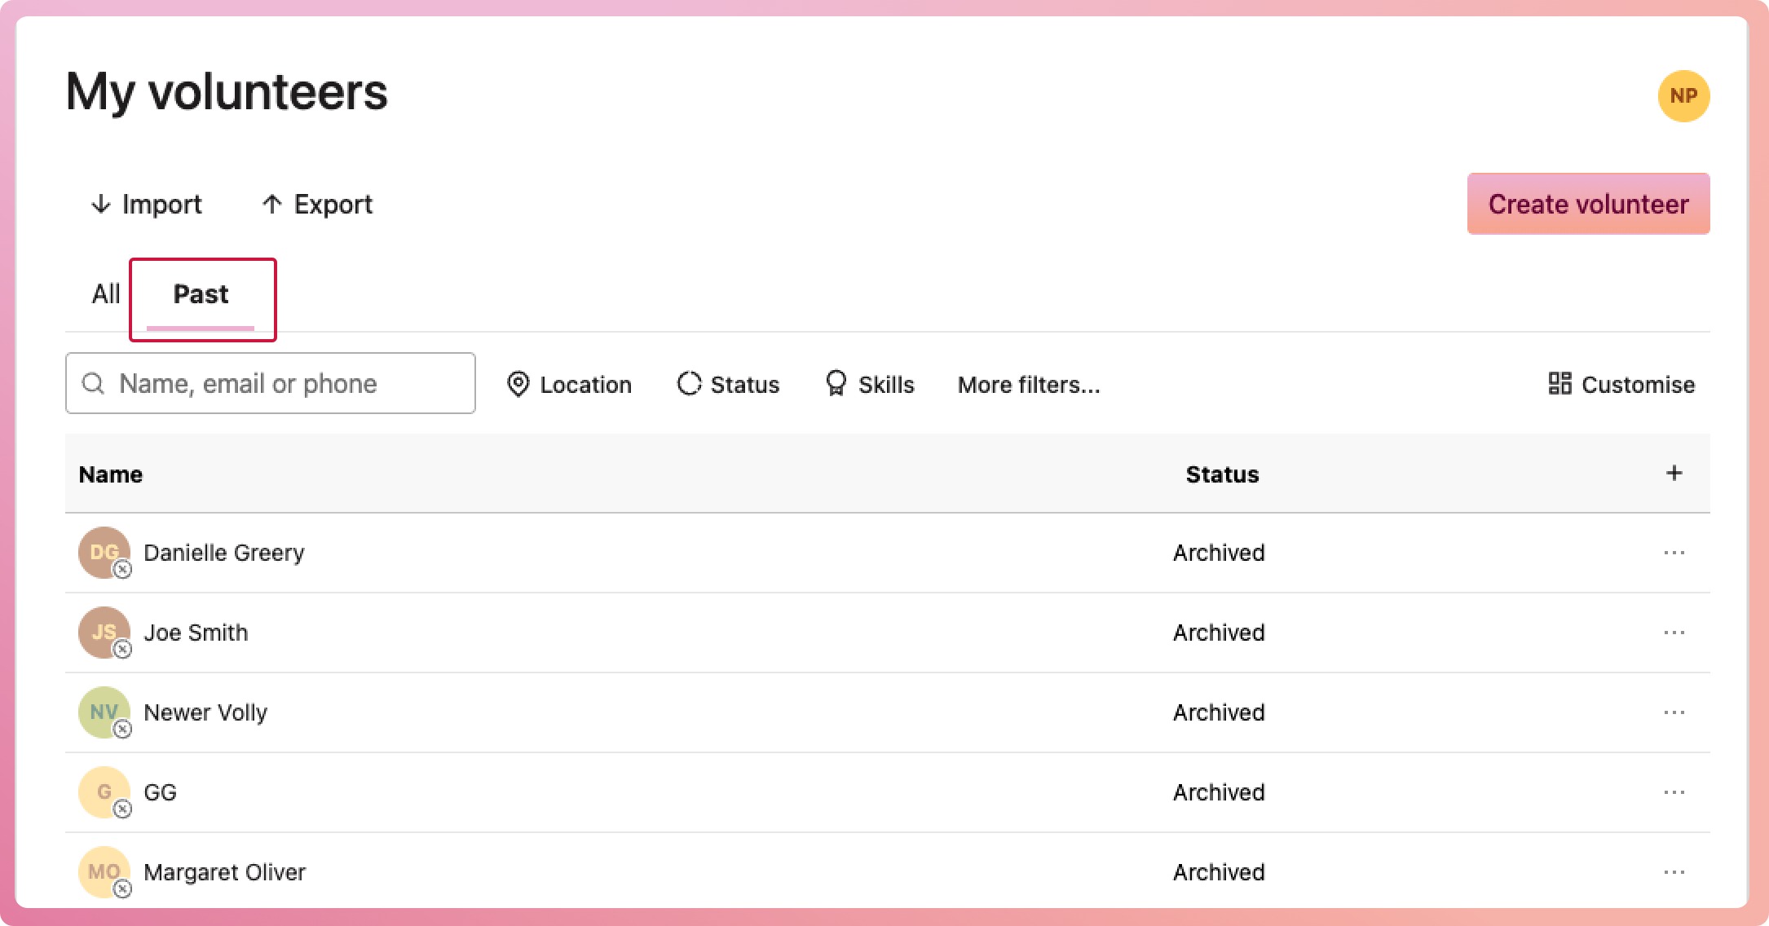This screenshot has height=926, width=1769.
Task: Expand More filters options
Action: click(x=1028, y=384)
